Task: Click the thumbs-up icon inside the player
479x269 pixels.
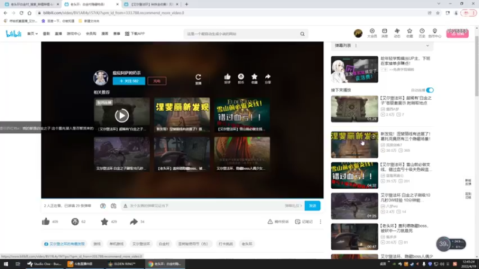Action: [228, 78]
